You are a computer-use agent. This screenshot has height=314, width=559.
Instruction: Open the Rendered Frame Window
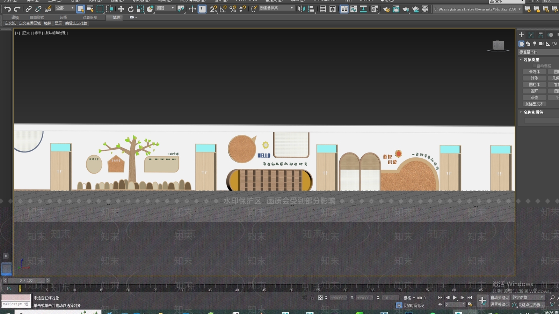click(396, 9)
